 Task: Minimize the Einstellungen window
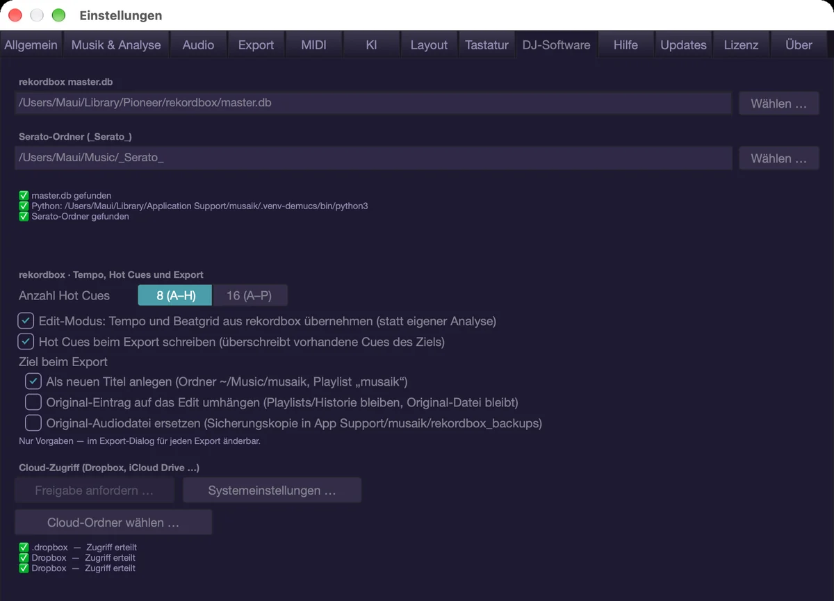tap(37, 15)
